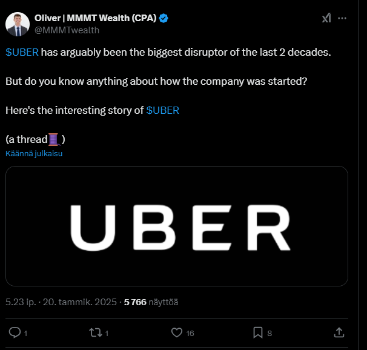Open the three-dot more options menu
The height and width of the screenshot is (350, 367).
tap(343, 18)
